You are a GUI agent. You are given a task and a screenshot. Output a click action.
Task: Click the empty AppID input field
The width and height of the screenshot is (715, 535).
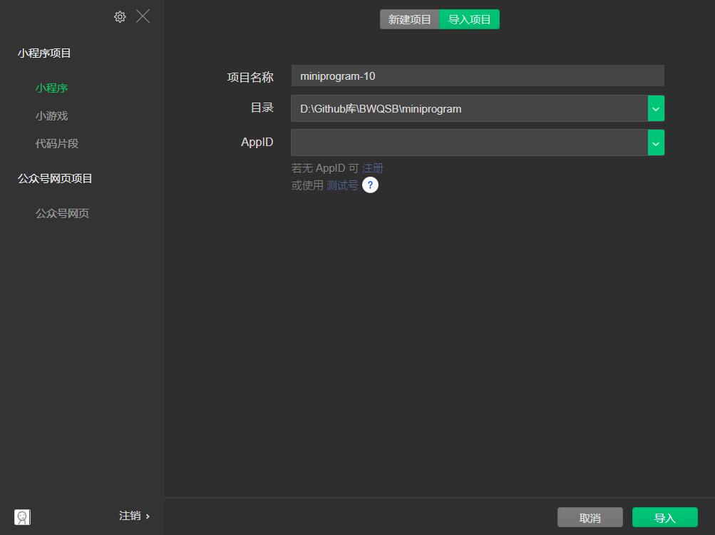pos(469,142)
